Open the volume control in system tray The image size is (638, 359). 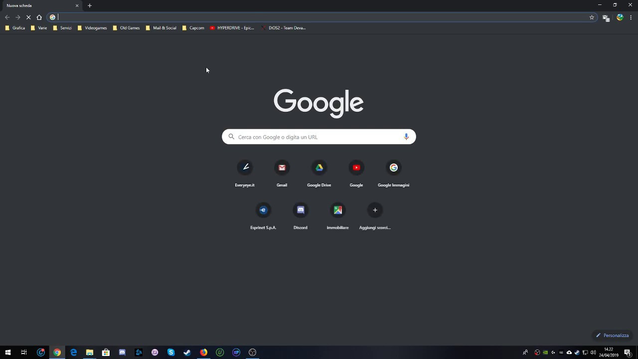point(593,353)
